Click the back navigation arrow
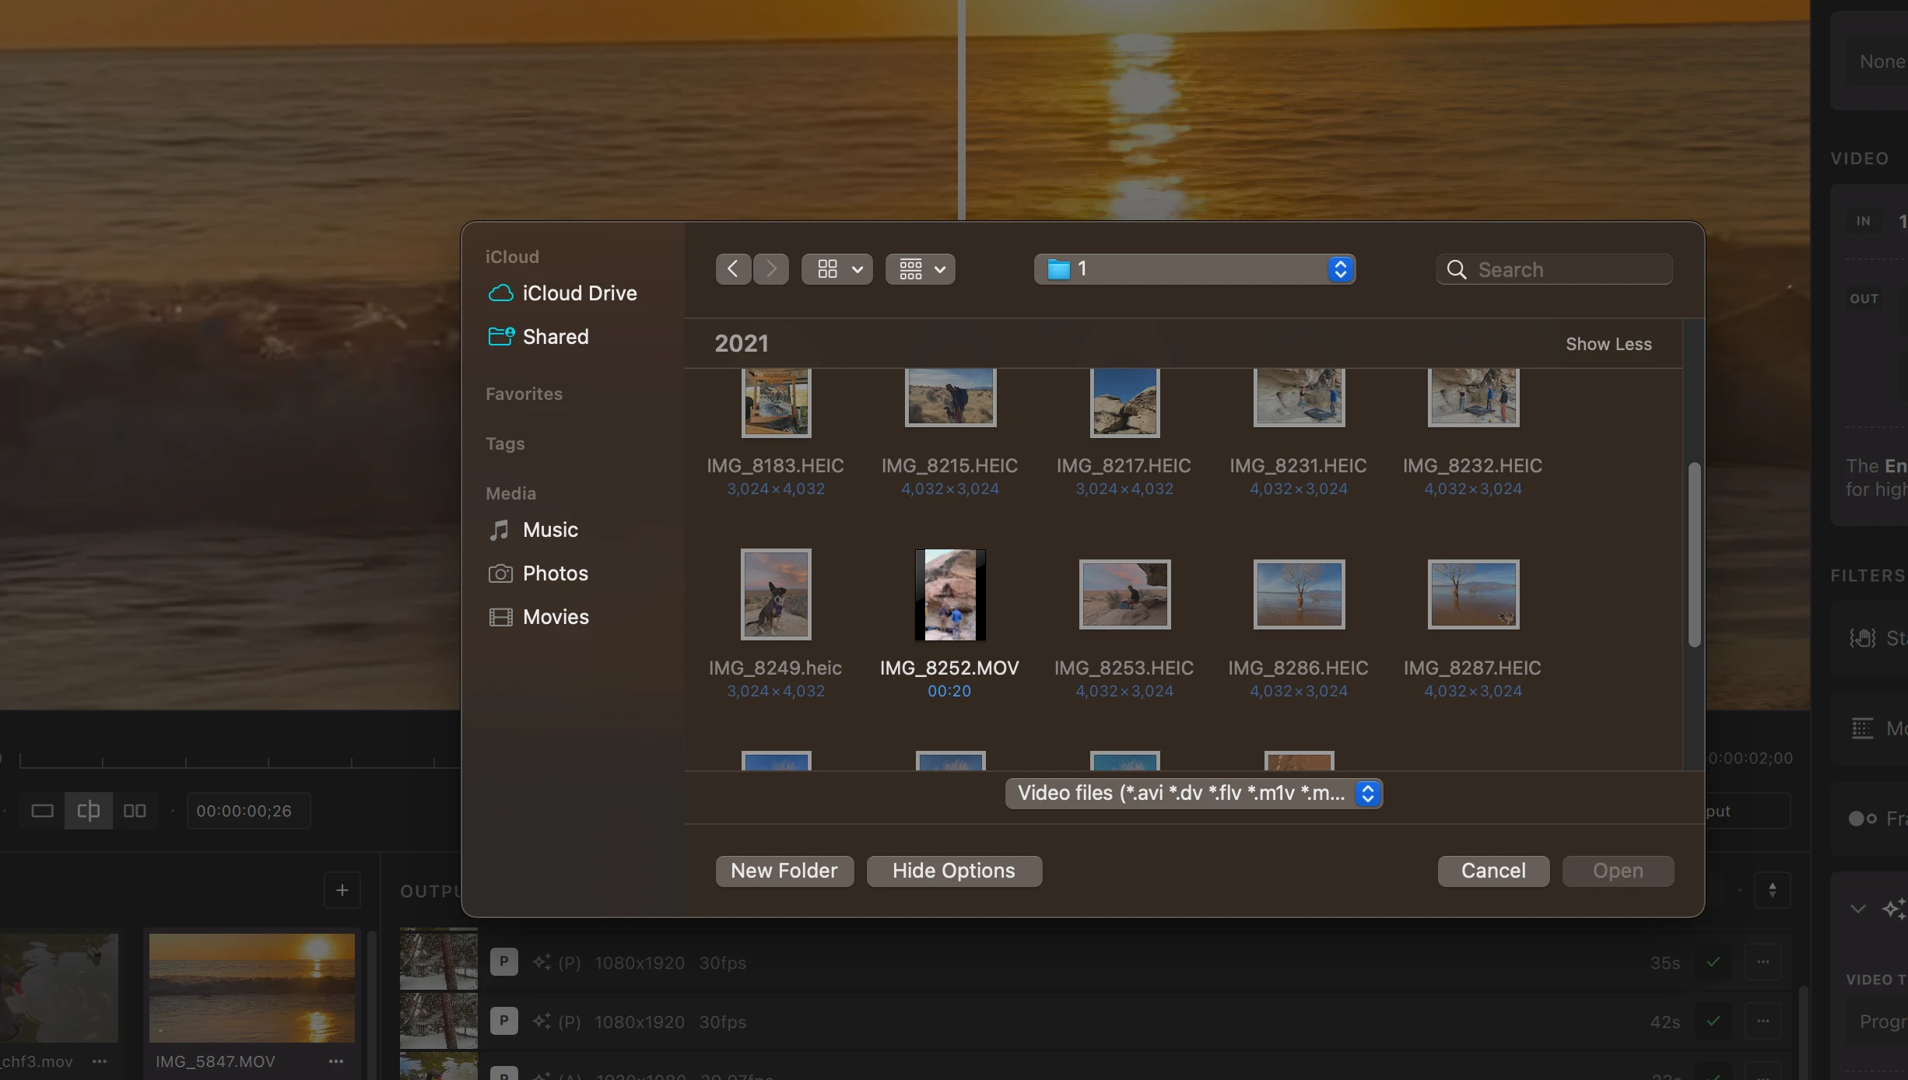 tap(732, 269)
